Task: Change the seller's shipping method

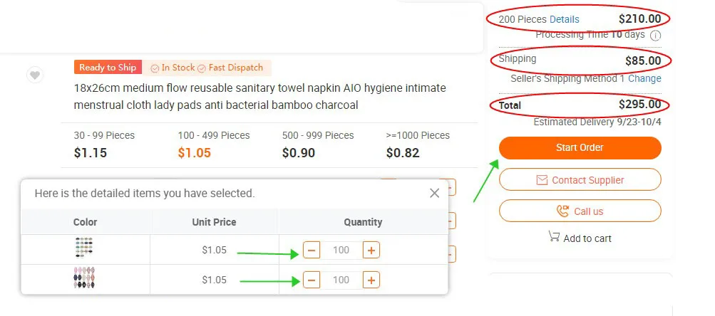Action: [644, 78]
